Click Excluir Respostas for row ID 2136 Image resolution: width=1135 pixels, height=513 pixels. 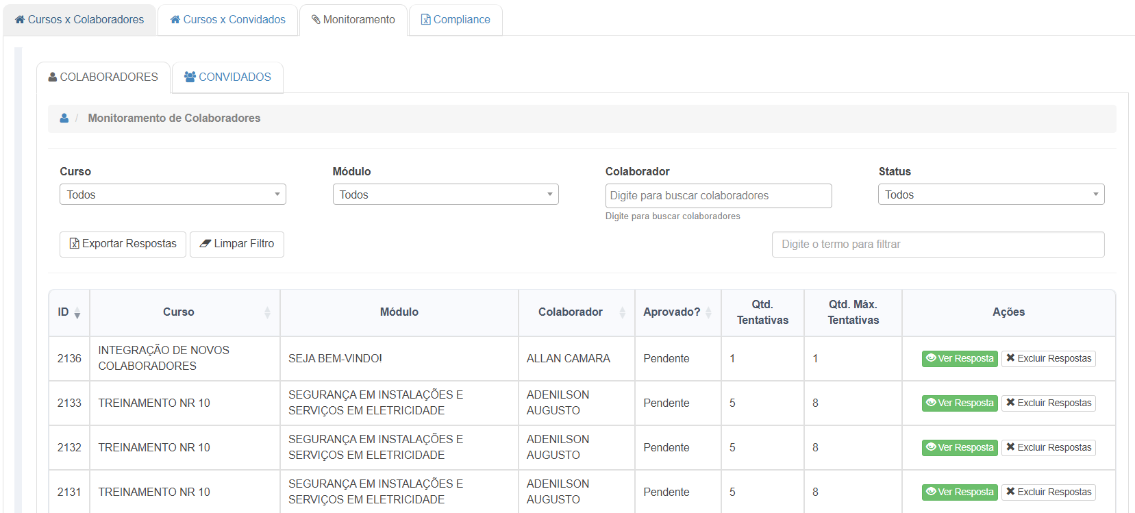pos(1048,359)
